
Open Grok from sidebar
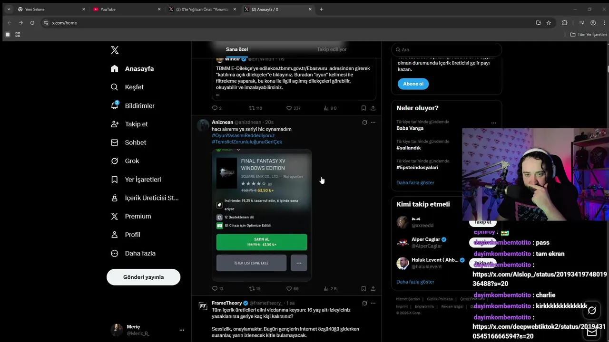[125, 161]
